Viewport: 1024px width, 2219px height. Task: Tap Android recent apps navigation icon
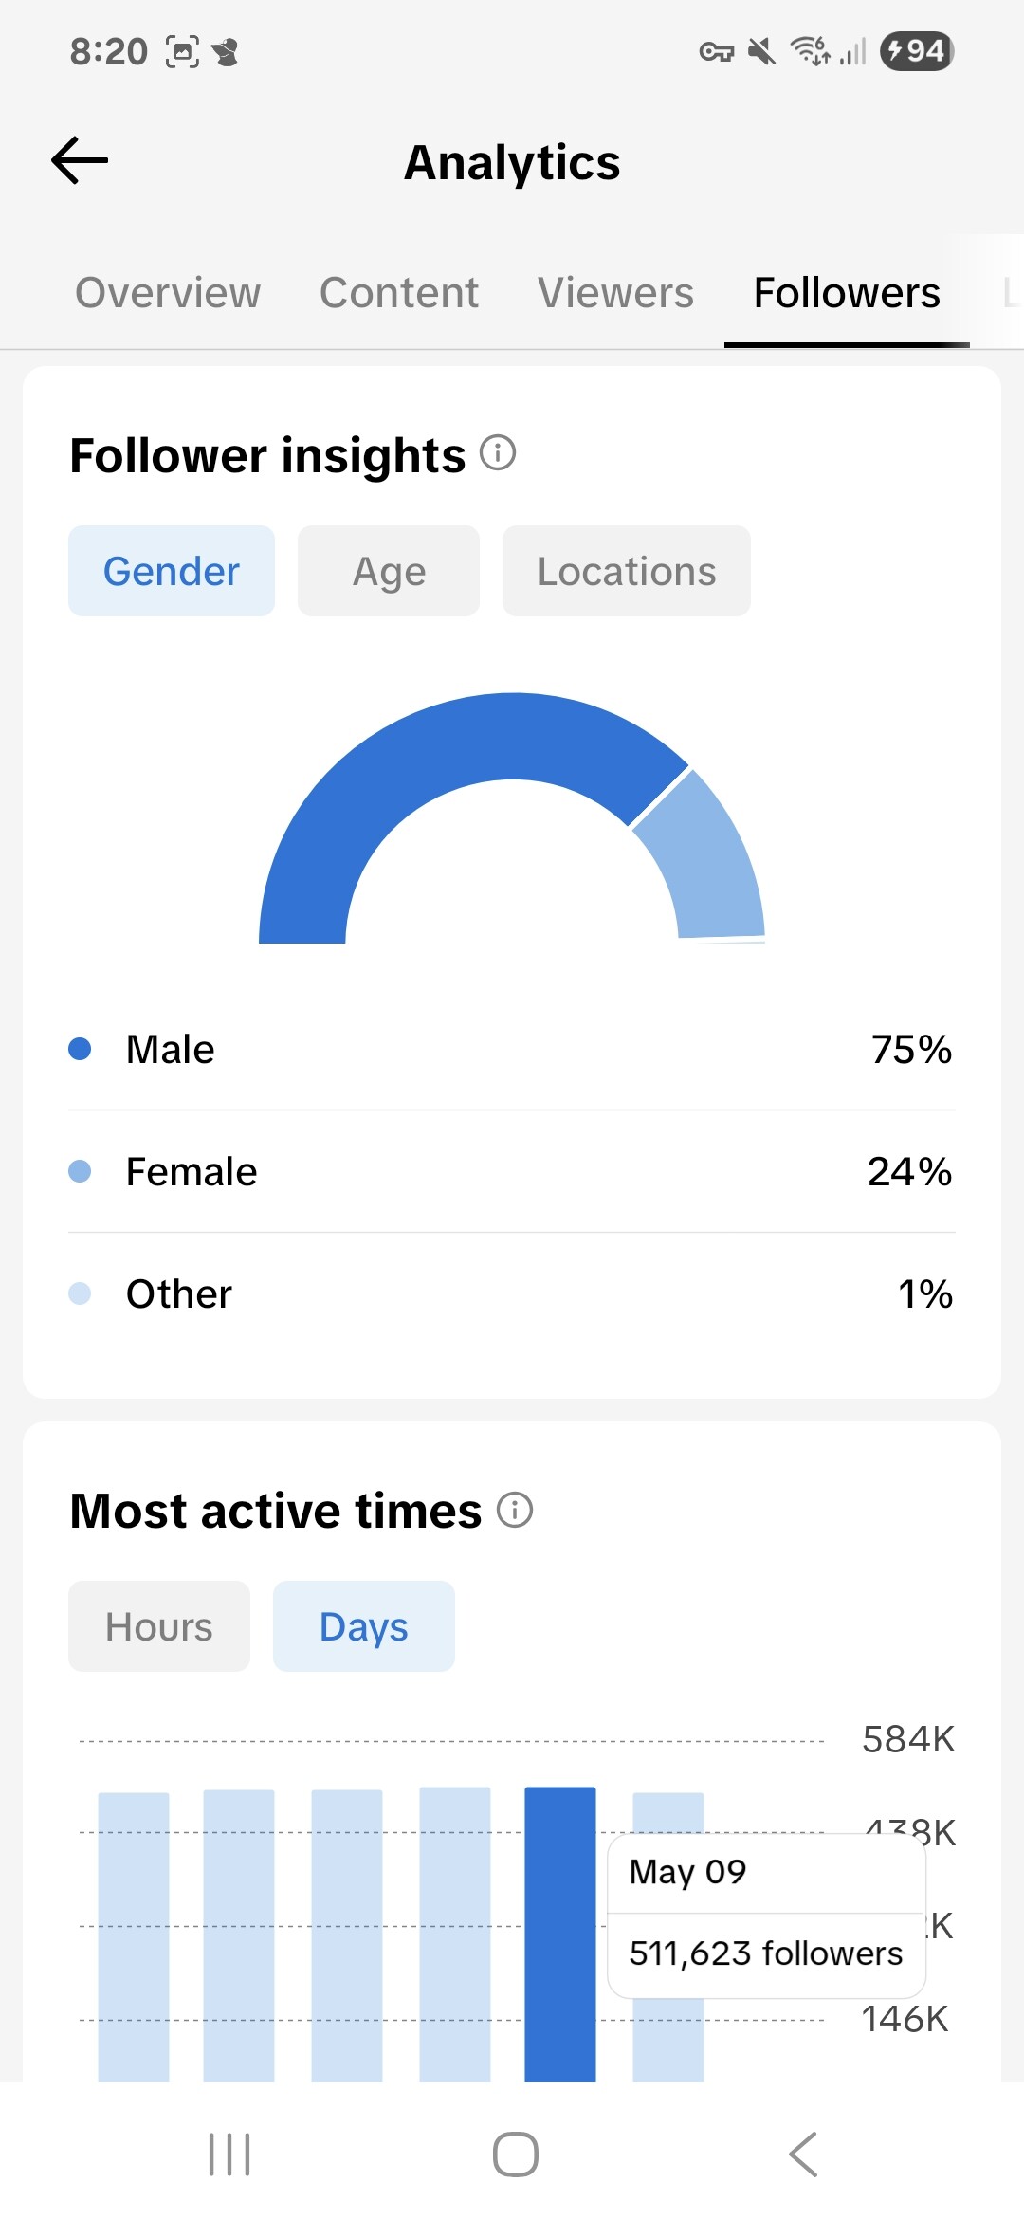point(229,2155)
